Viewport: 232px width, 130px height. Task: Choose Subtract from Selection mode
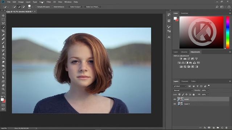[23, 7]
